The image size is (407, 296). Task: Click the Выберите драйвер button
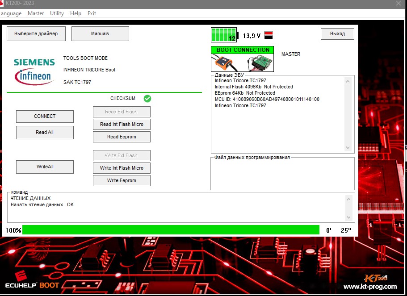(x=36, y=33)
